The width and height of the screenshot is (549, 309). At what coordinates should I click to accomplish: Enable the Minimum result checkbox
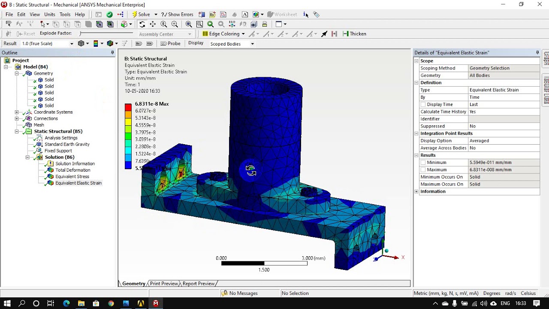click(423, 163)
